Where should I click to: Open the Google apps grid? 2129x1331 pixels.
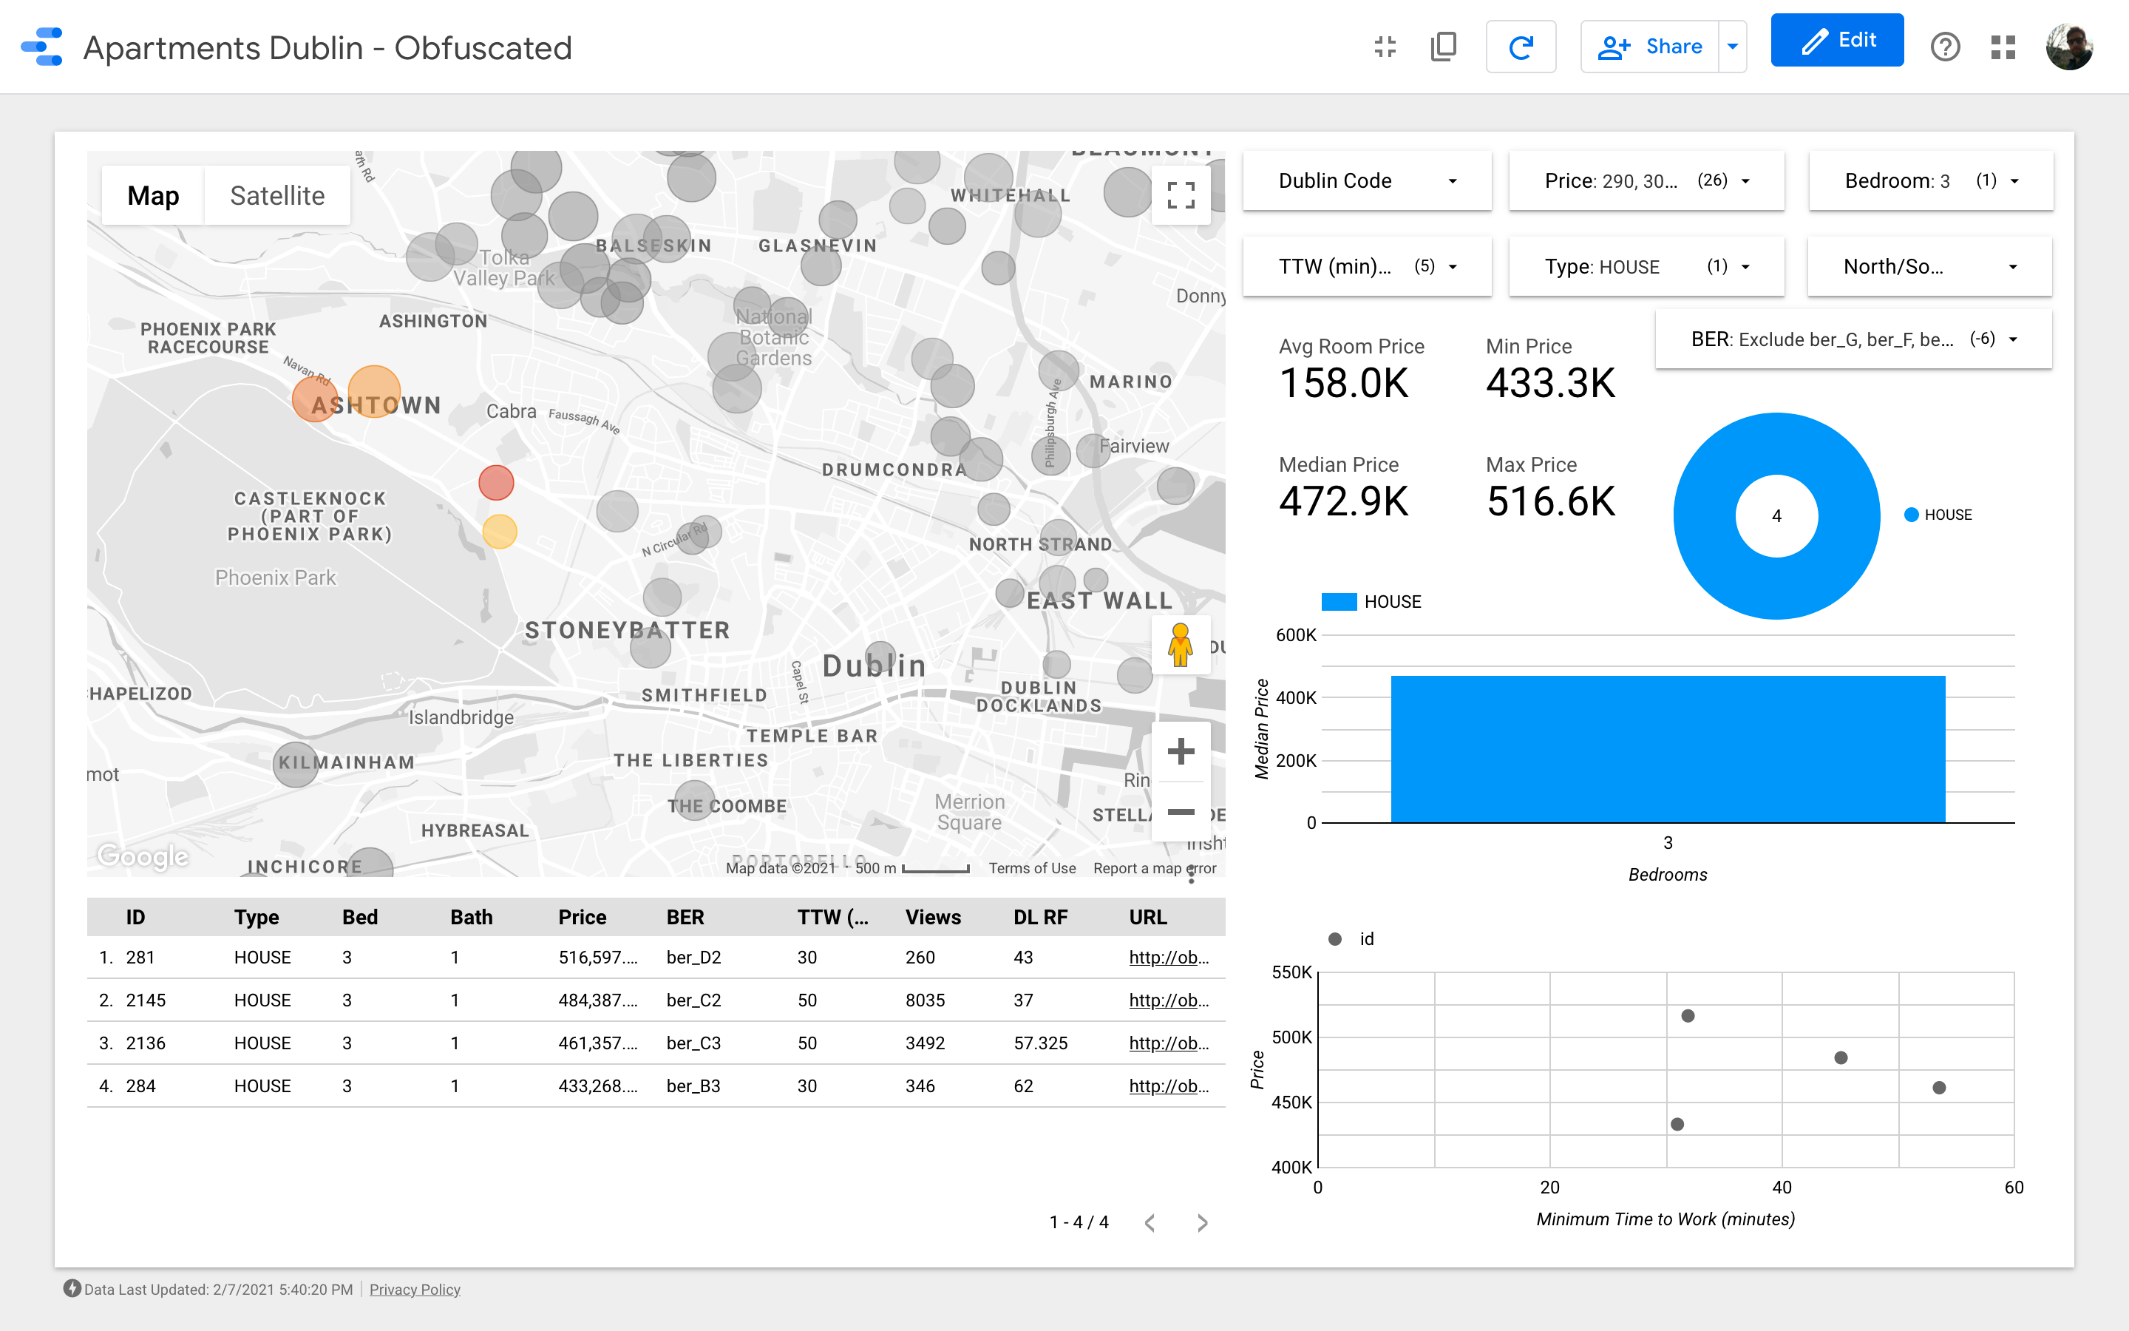coord(2003,47)
